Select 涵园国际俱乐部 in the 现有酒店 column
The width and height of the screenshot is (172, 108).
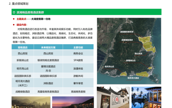tap(23, 76)
